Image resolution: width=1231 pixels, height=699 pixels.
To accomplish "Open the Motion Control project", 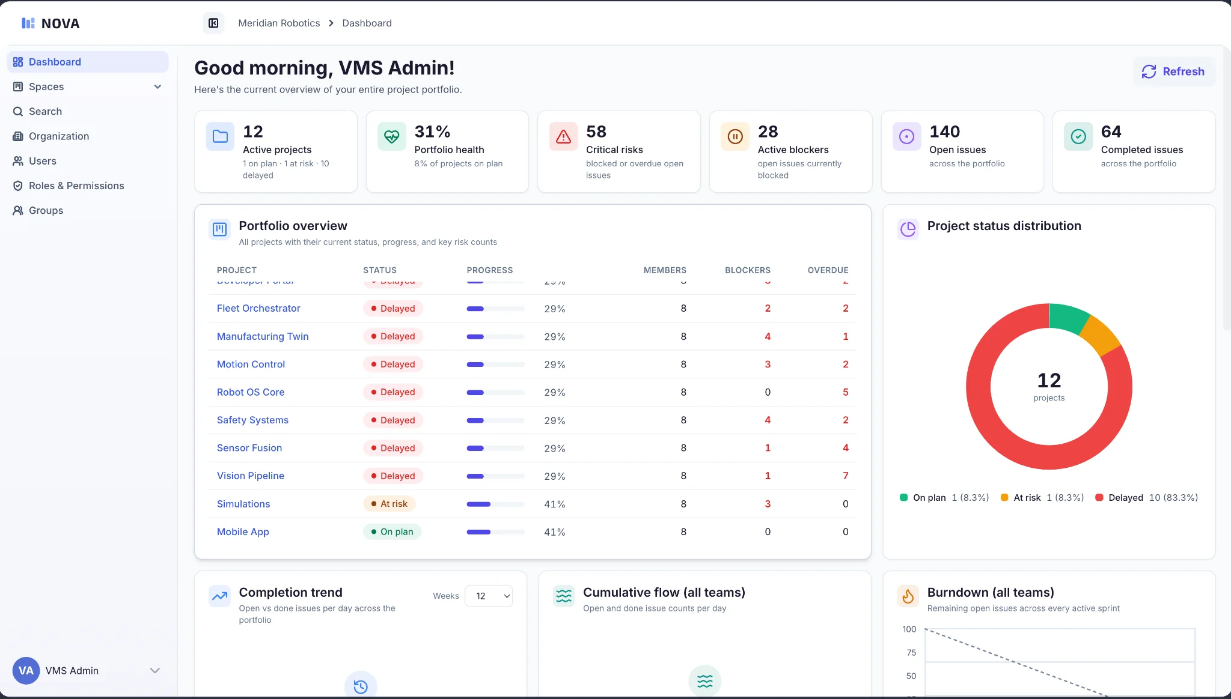I will click(x=251, y=364).
